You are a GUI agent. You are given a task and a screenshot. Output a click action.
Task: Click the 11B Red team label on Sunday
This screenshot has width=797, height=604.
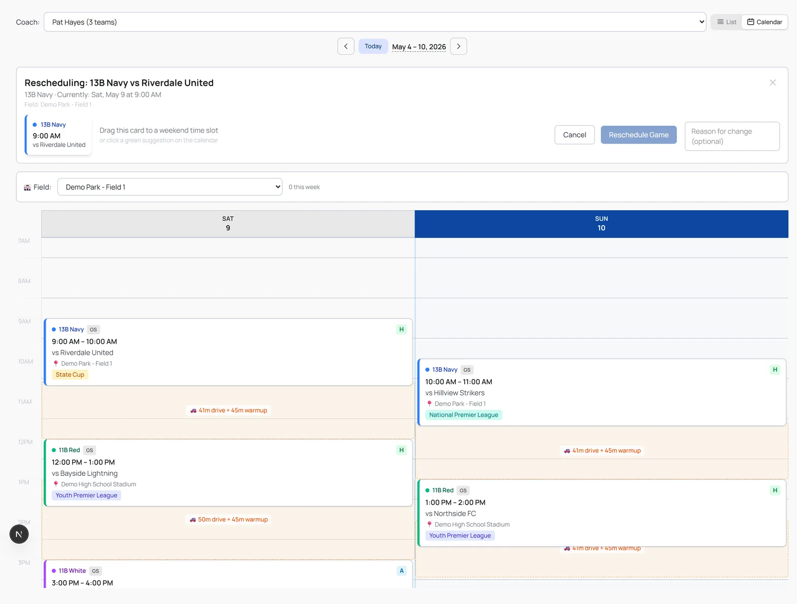pyautogui.click(x=443, y=490)
